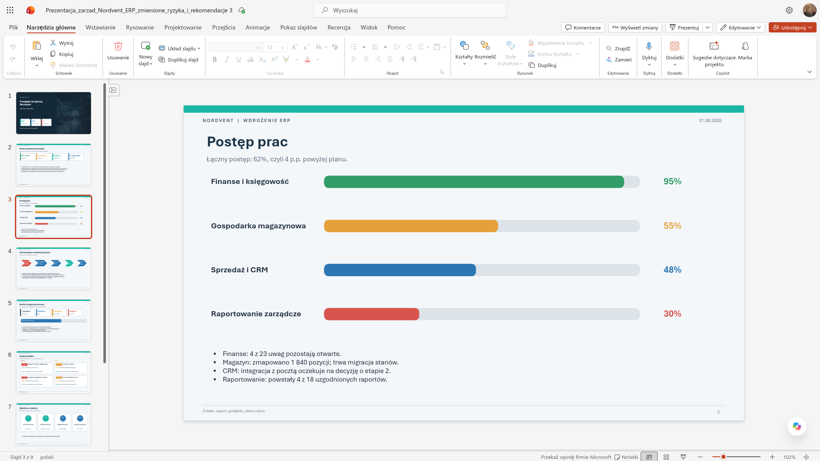This screenshot has width=820, height=461.
Task: Delete slide with Usuwanie trash icon
Action: tap(118, 46)
